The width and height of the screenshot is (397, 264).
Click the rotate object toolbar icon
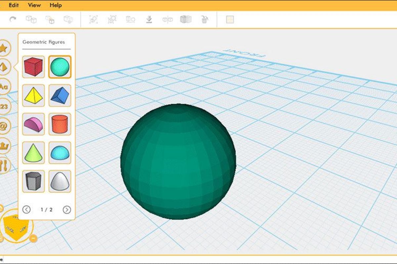pos(94,19)
